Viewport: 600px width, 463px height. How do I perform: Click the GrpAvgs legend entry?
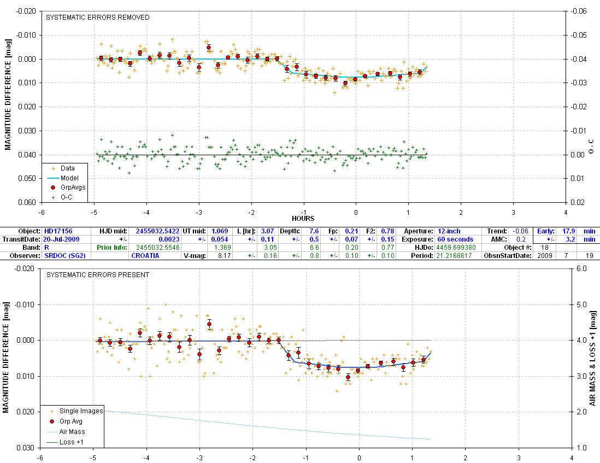[68, 187]
